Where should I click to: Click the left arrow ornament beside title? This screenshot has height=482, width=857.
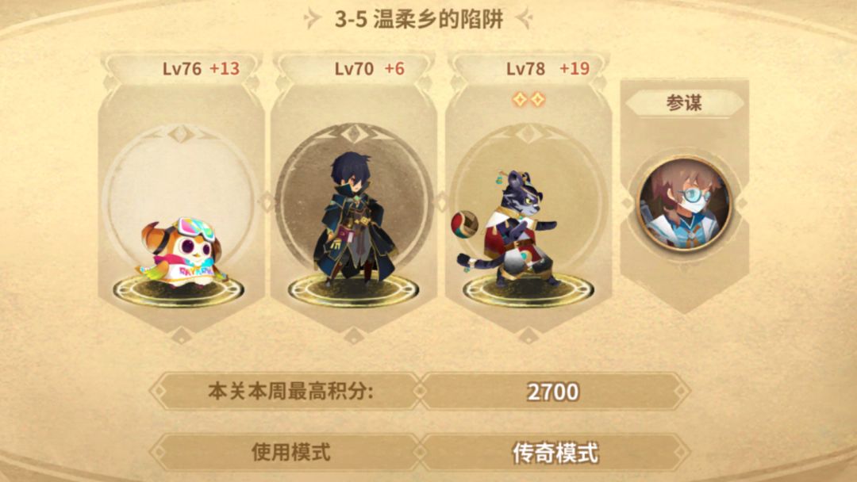312,18
